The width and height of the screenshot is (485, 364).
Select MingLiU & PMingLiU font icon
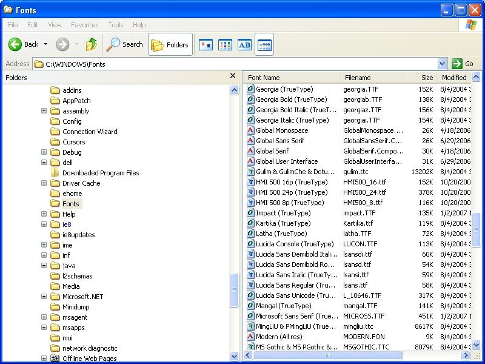250,326
